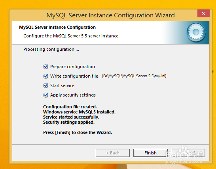The height and width of the screenshot is (169, 216).
Task: Click 'Configuration file created.' message
Action: pyautogui.click(x=70, y=107)
